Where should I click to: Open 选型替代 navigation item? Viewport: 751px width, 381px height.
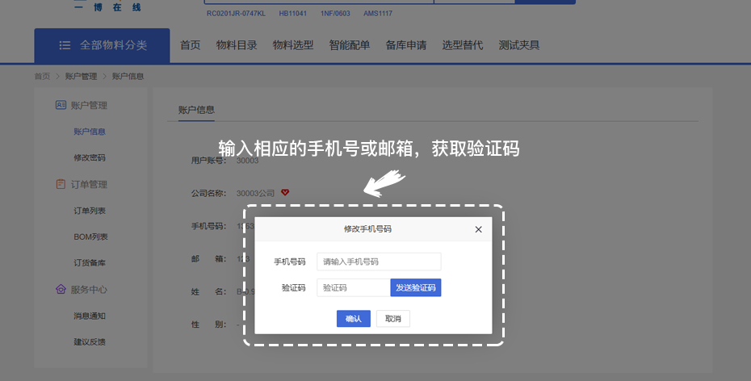point(463,45)
